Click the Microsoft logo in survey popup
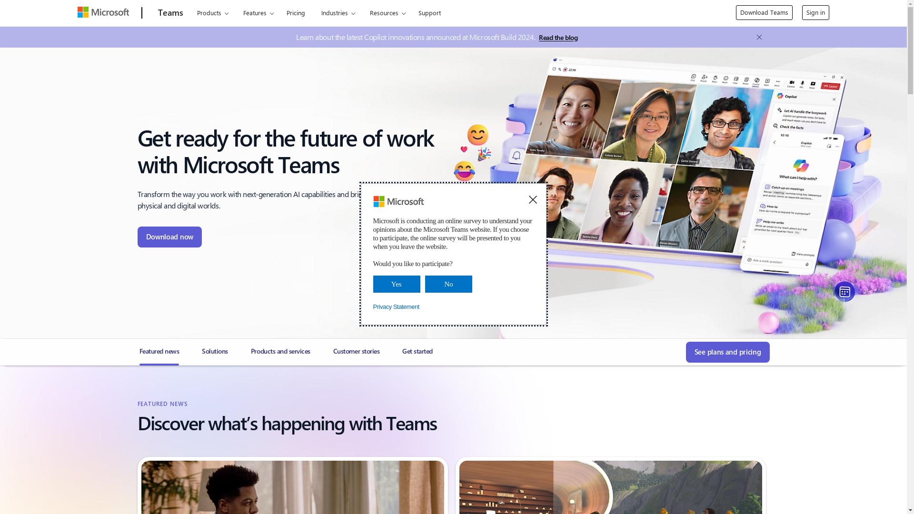Image resolution: width=914 pixels, height=514 pixels. pyautogui.click(x=398, y=201)
